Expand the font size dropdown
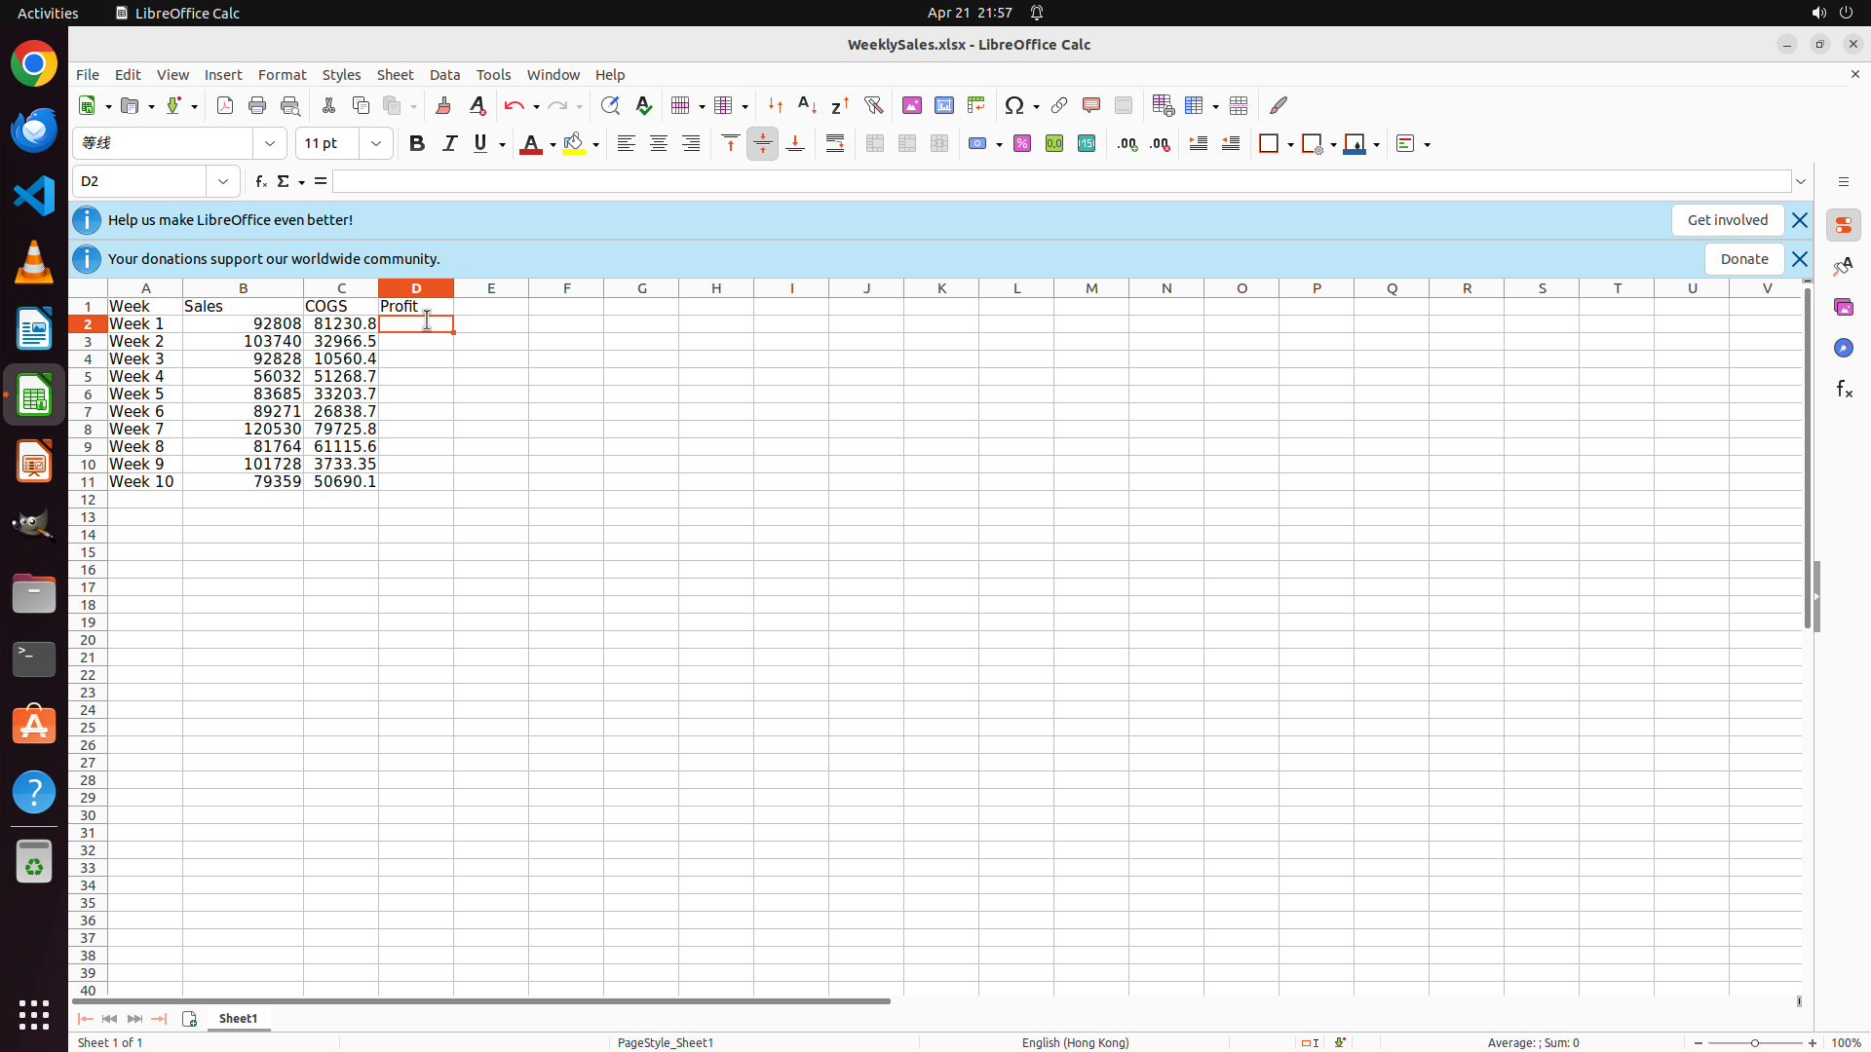Image resolution: width=1871 pixels, height=1052 pixels. tap(376, 143)
